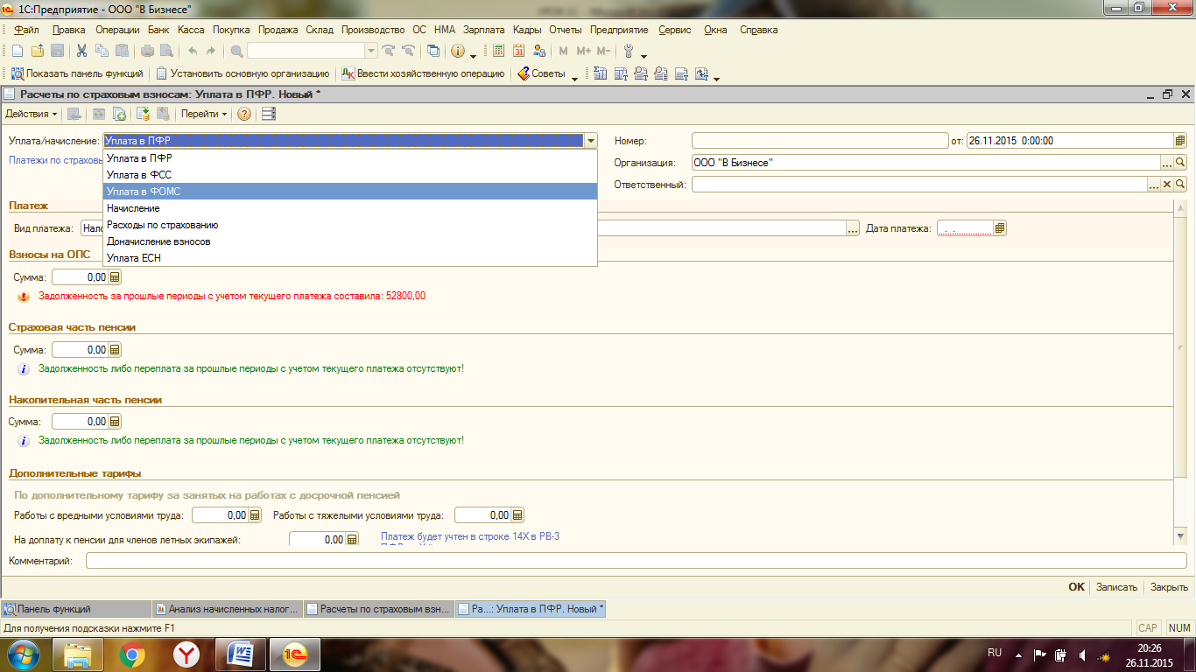
Task: Click the list settings icon beside help
Action: (x=269, y=114)
